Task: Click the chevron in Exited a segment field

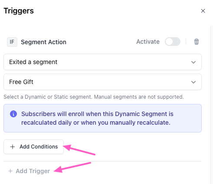Action: pyautogui.click(x=193, y=62)
